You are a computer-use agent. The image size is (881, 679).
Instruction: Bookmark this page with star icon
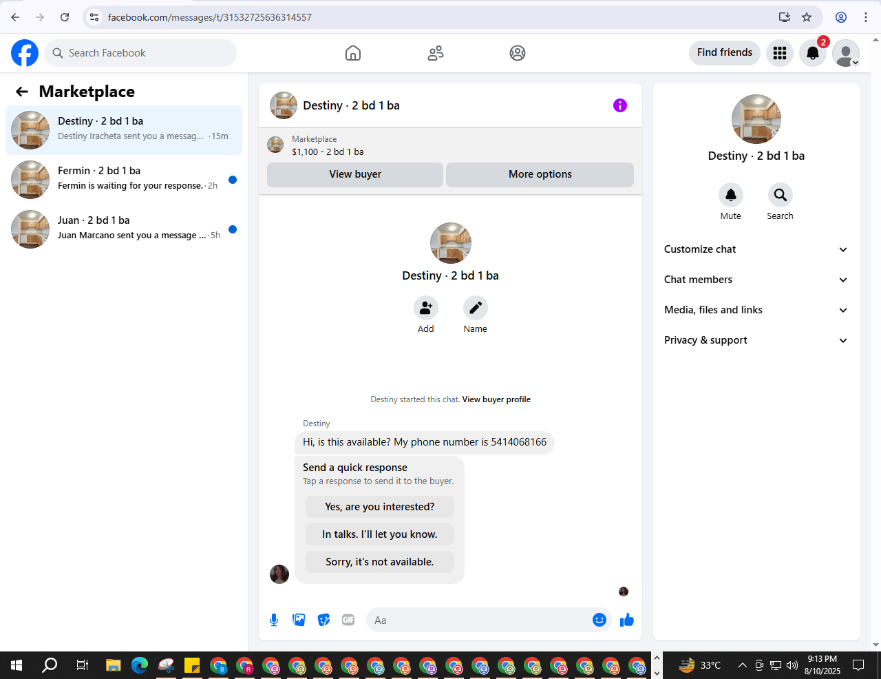coord(807,17)
